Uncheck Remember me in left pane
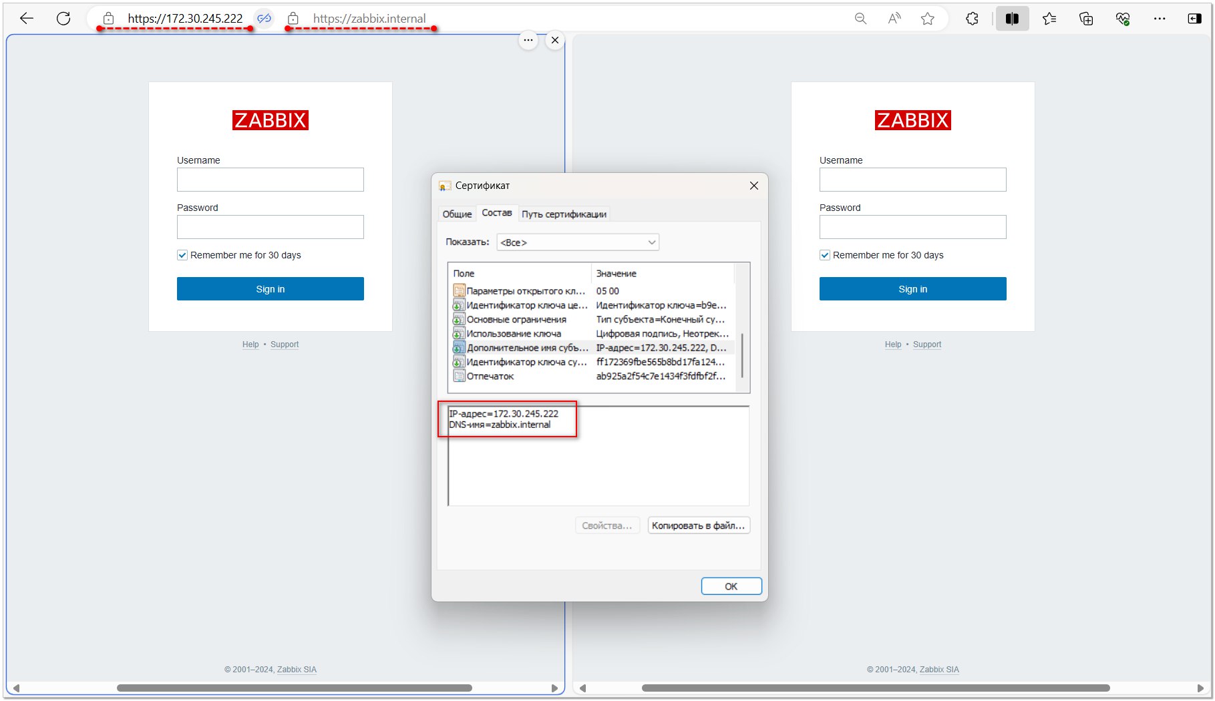This screenshot has height=701, width=1215. 182,255
